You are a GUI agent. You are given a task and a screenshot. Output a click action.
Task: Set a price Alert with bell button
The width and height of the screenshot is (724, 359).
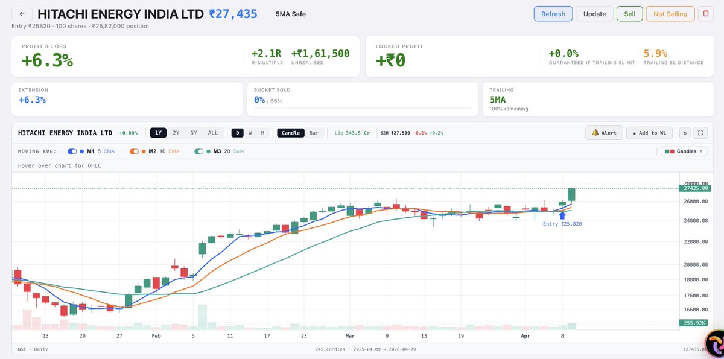point(604,133)
